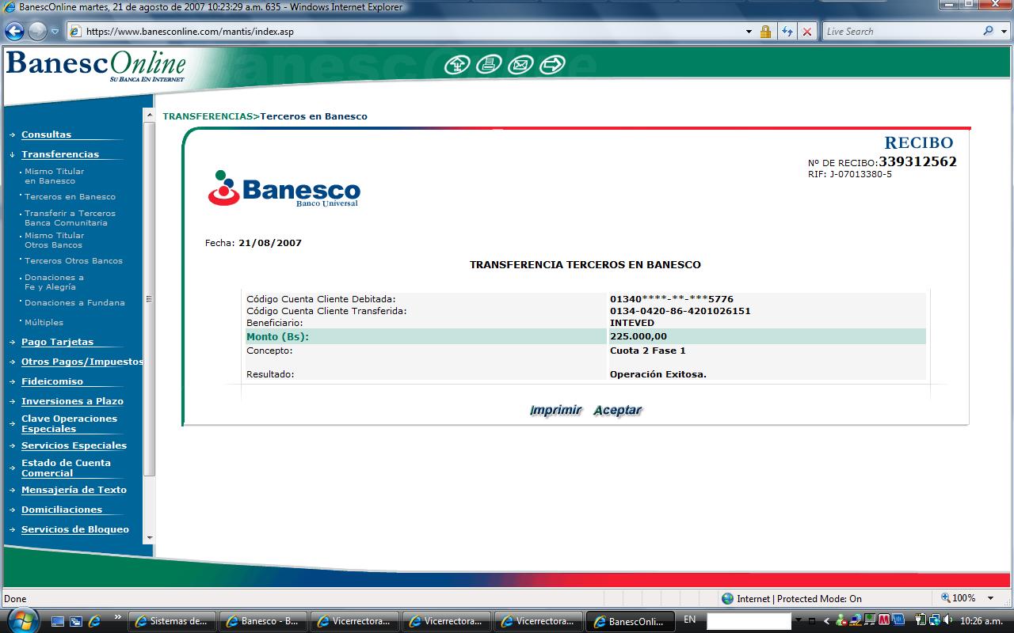Screen dimensions: 1014x633
Task: Click the browser Back button
Action: point(14,32)
